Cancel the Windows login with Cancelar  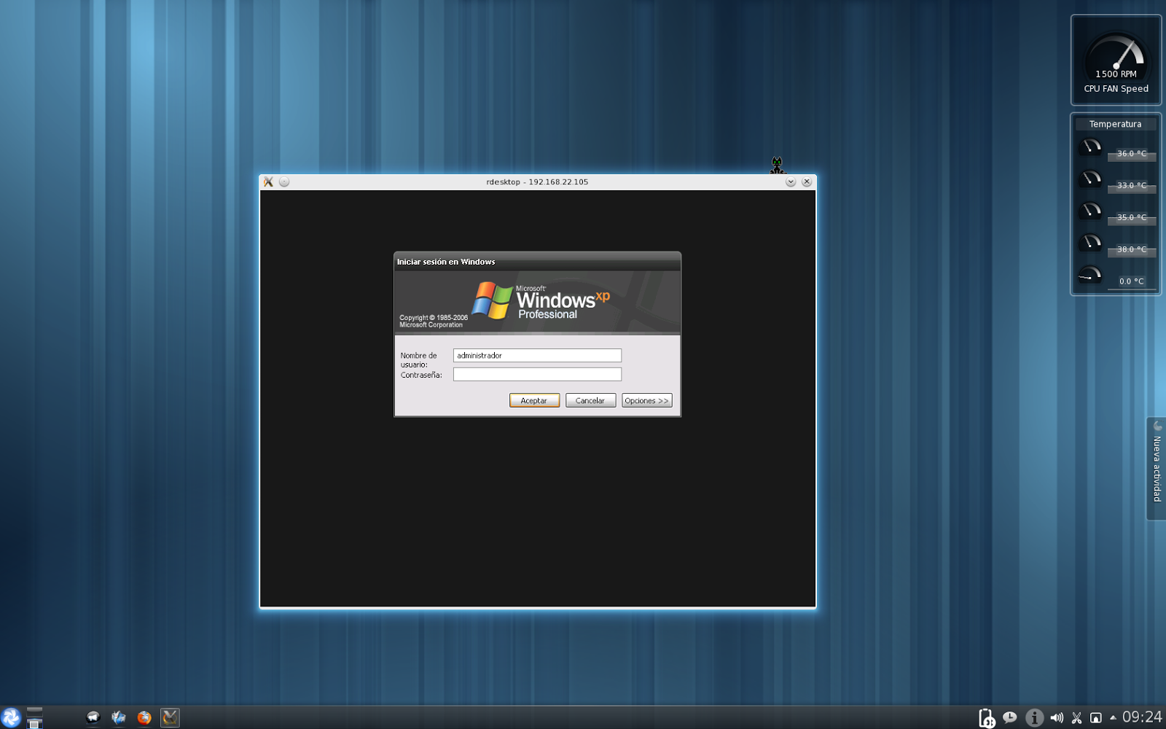point(590,400)
